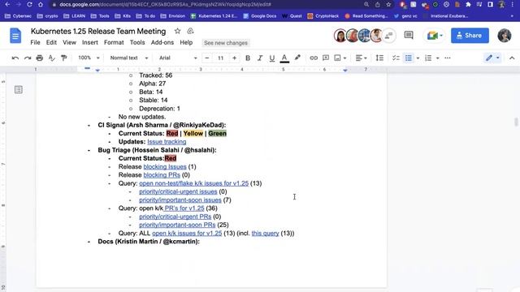This screenshot has width=520, height=292.
Task: Go to the browser Home icon
Action: (x=41, y=4)
